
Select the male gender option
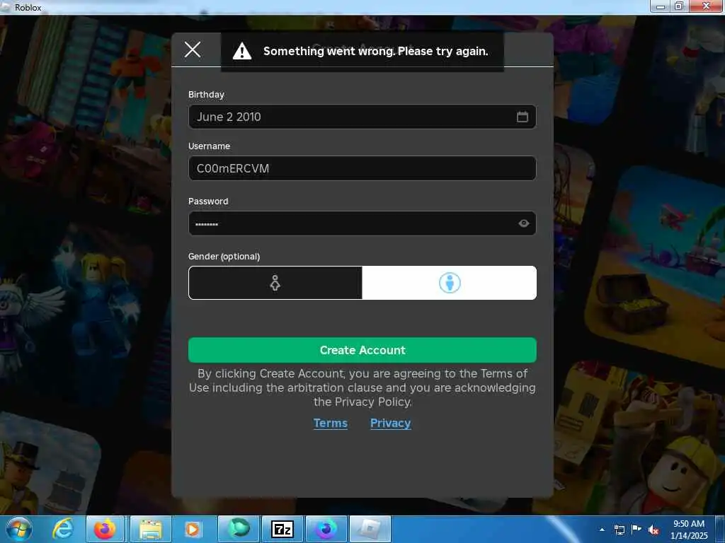[450, 283]
